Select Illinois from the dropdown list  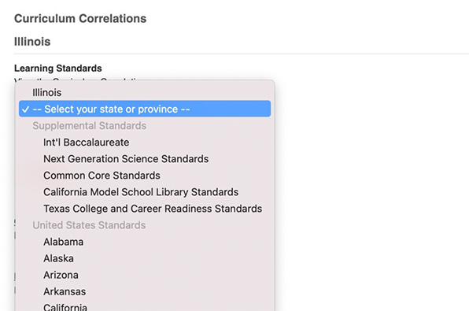pos(145,92)
